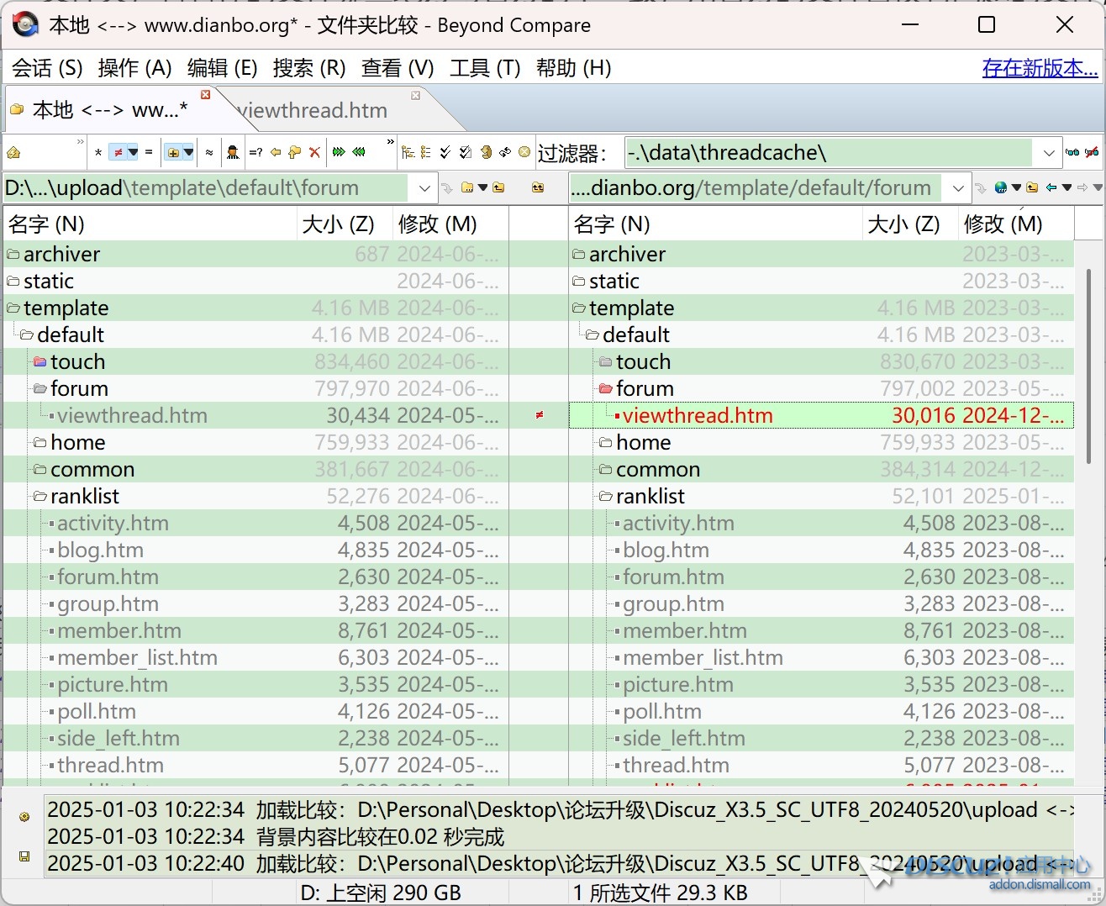Click right pane teal back arrow
1106x906 pixels.
[1051, 187]
